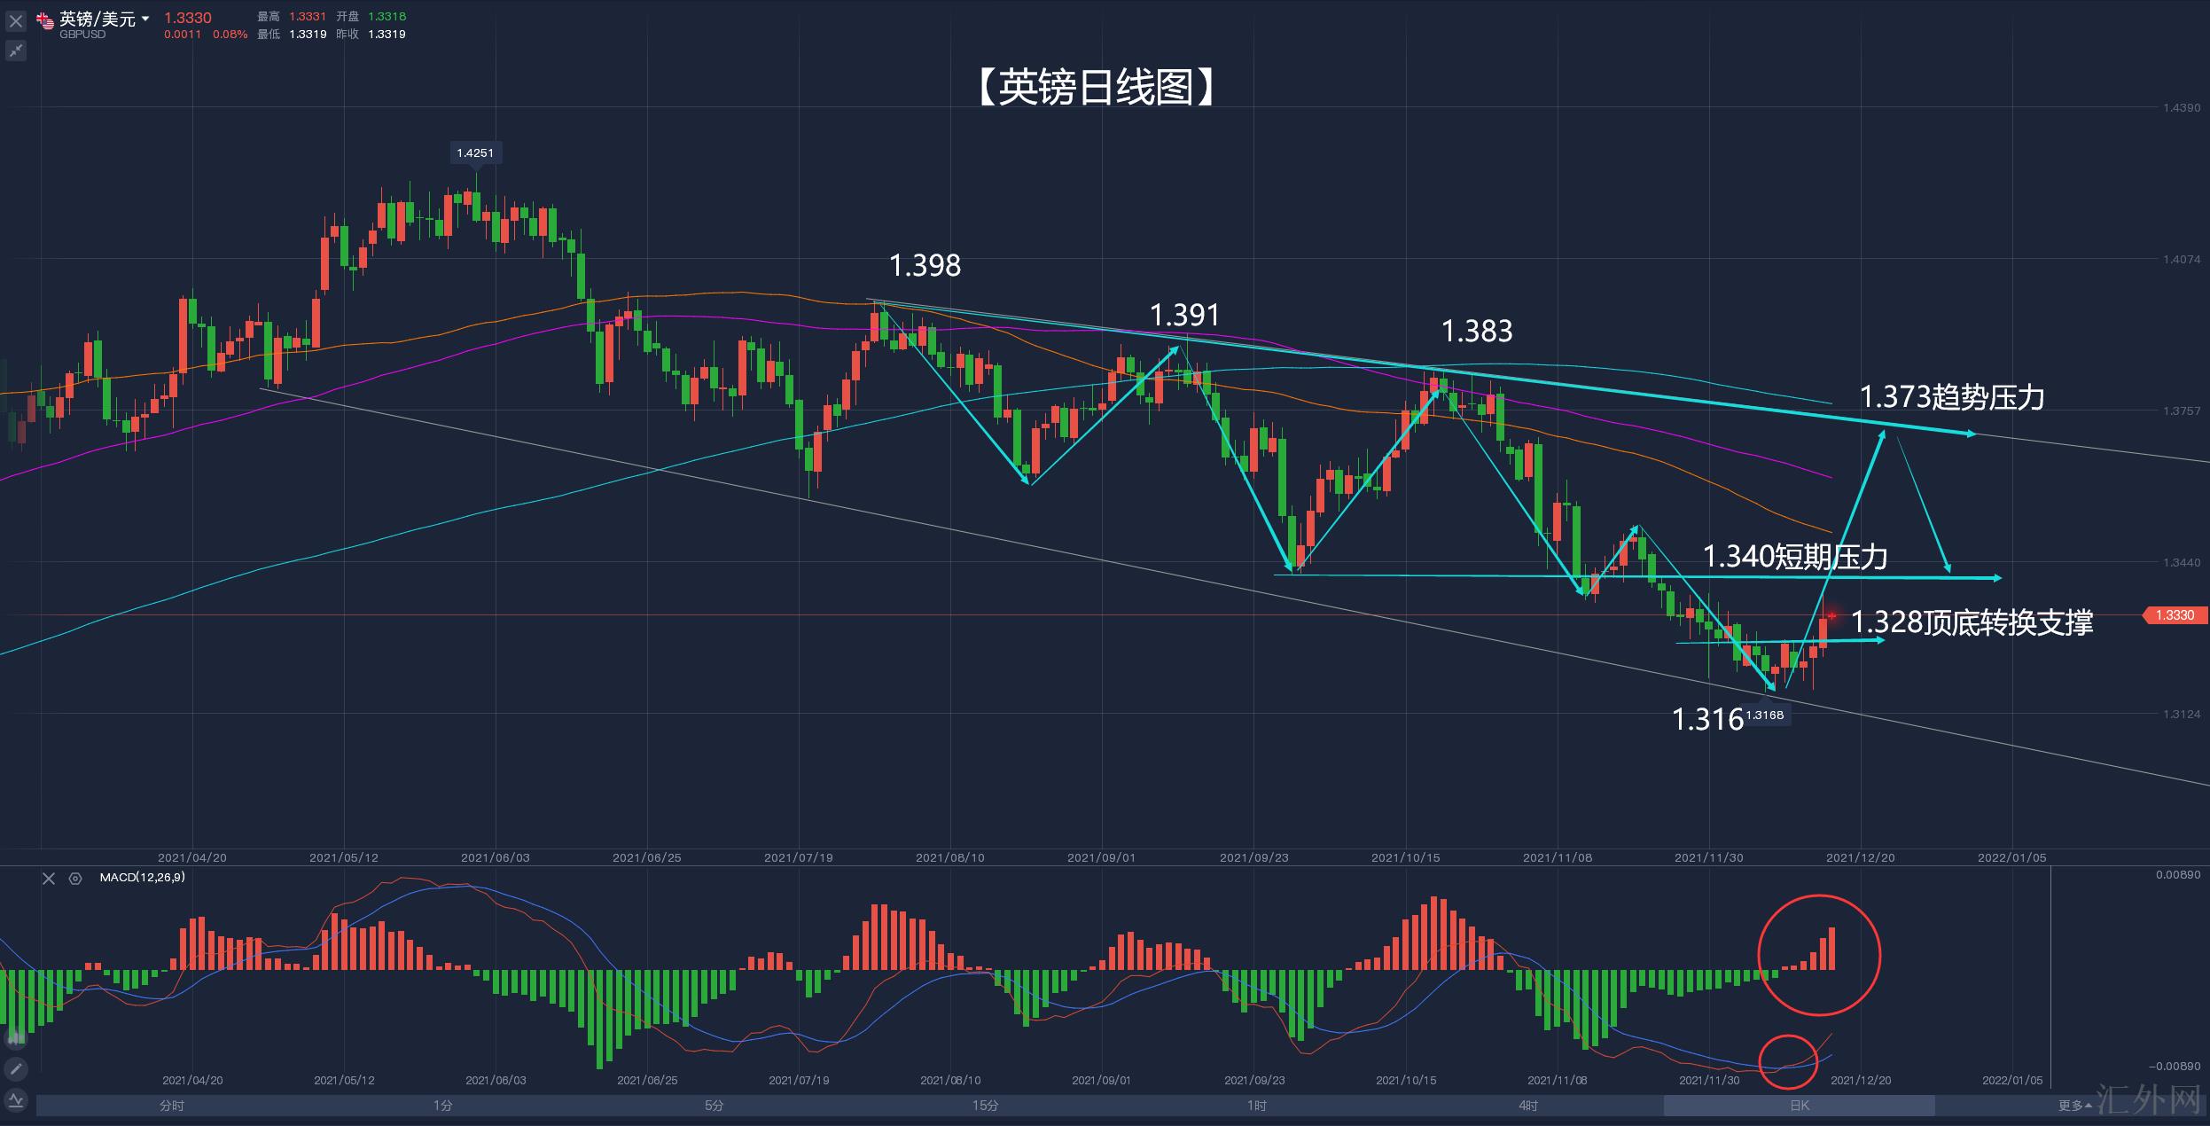The height and width of the screenshot is (1126, 2210).
Task: Expand the 更多 timeframe menu
Action: tap(2073, 1106)
